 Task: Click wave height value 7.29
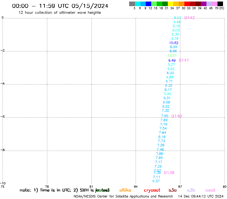coord(158,166)
